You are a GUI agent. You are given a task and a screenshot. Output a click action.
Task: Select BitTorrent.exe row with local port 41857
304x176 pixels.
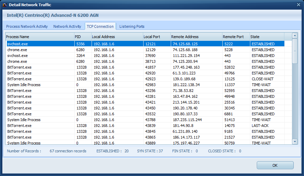point(145,67)
